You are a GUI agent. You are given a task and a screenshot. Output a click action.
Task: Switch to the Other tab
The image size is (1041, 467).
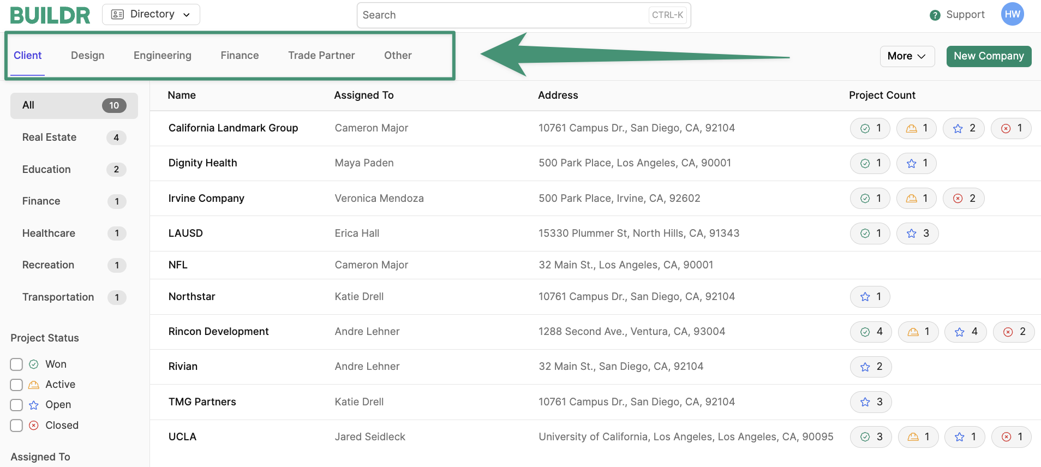(x=398, y=56)
